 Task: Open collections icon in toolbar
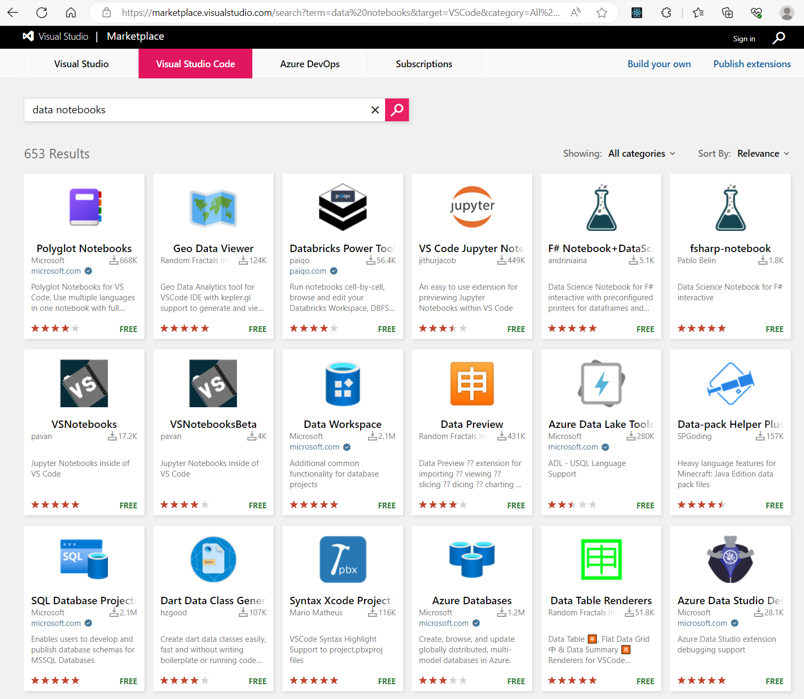click(727, 13)
